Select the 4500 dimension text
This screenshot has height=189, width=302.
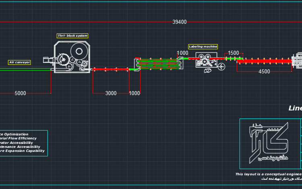pos(264,71)
